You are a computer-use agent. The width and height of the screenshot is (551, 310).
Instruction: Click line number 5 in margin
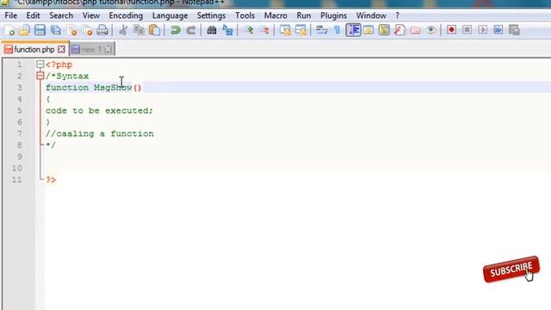pyautogui.click(x=19, y=111)
